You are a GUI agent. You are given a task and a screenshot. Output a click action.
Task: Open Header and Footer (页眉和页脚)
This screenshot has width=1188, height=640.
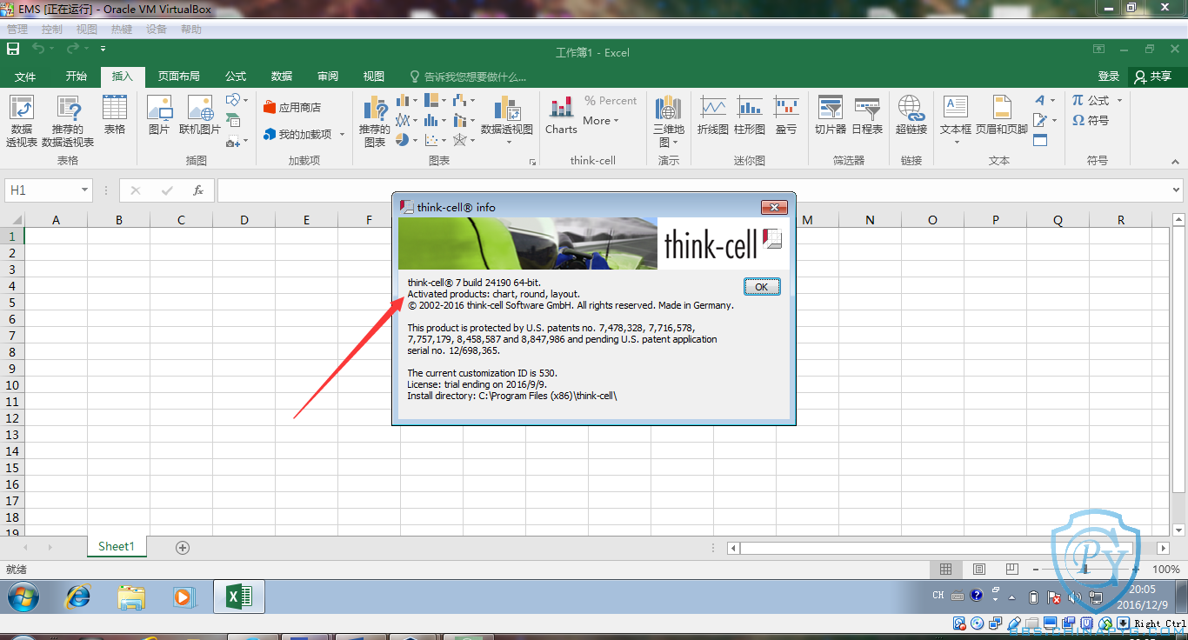pos(1002,115)
